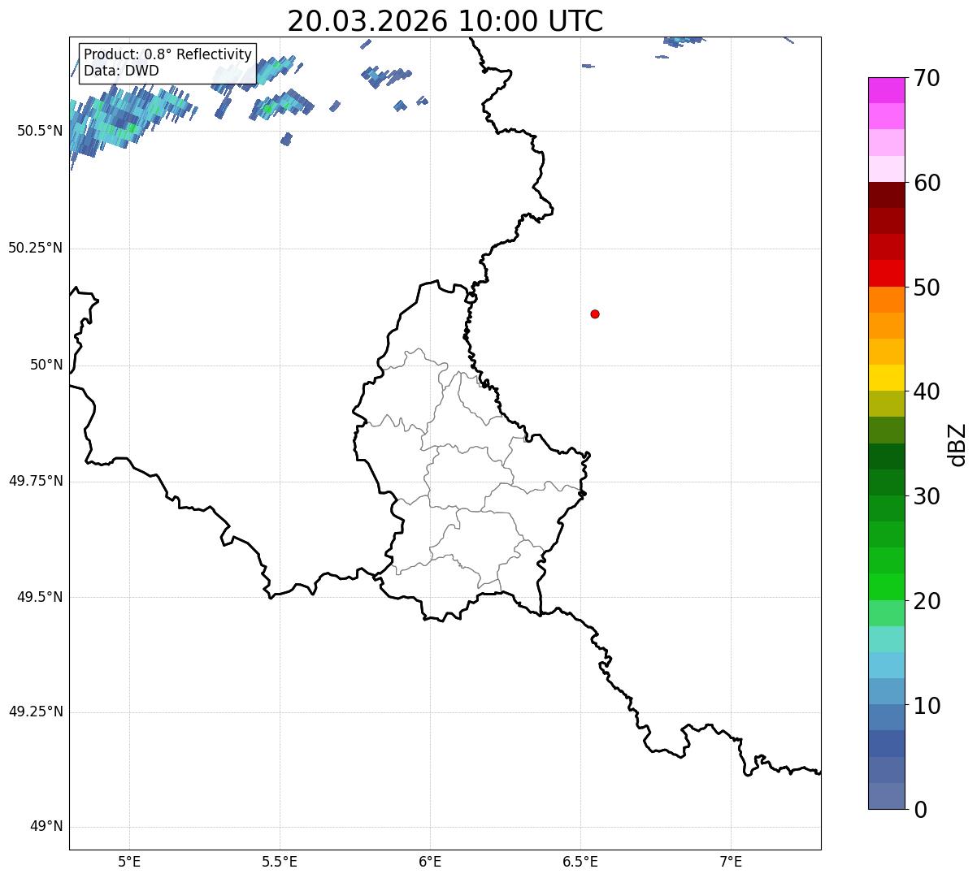Click the colorbar tick label 50

[x=927, y=288]
